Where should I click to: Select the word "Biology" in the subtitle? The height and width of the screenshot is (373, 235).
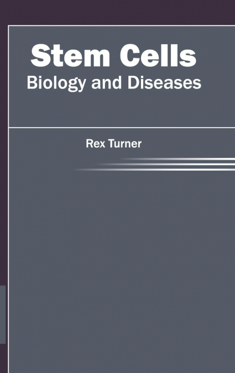pos(56,83)
